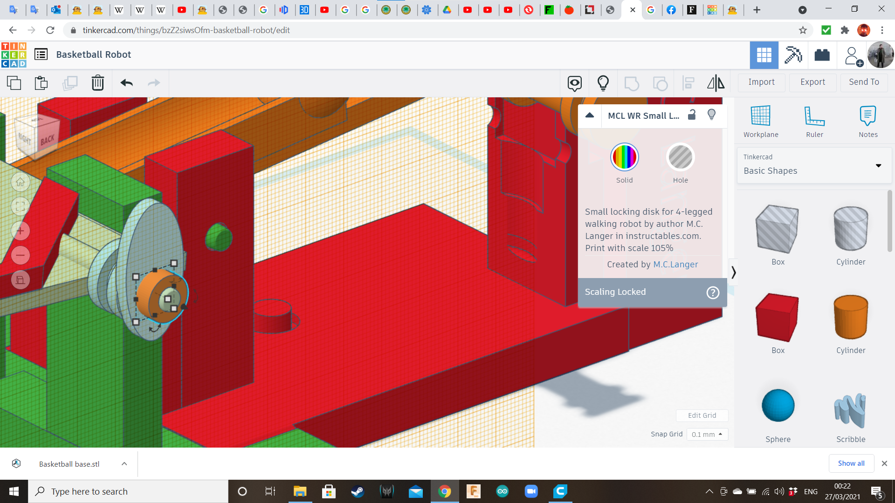Click the Edit Grid button
The width and height of the screenshot is (895, 503).
(702, 415)
